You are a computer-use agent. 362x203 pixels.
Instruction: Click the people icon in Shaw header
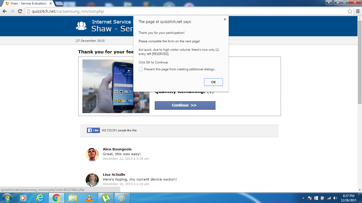click(81, 26)
